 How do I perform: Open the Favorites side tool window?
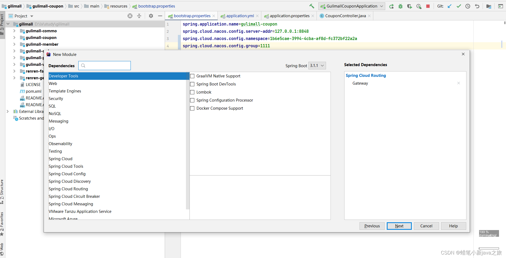pos(2,224)
